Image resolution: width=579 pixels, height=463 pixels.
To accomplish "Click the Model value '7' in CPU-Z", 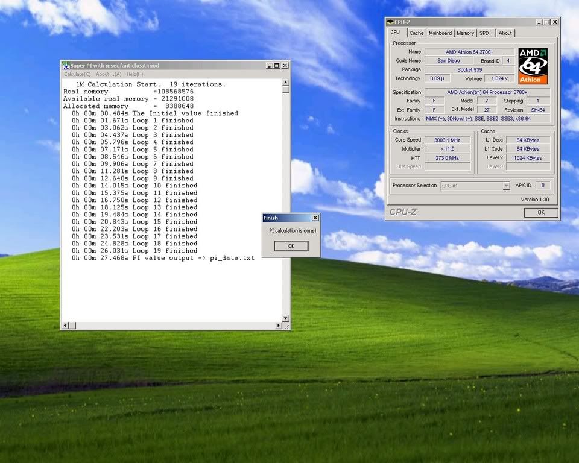I will [x=487, y=101].
